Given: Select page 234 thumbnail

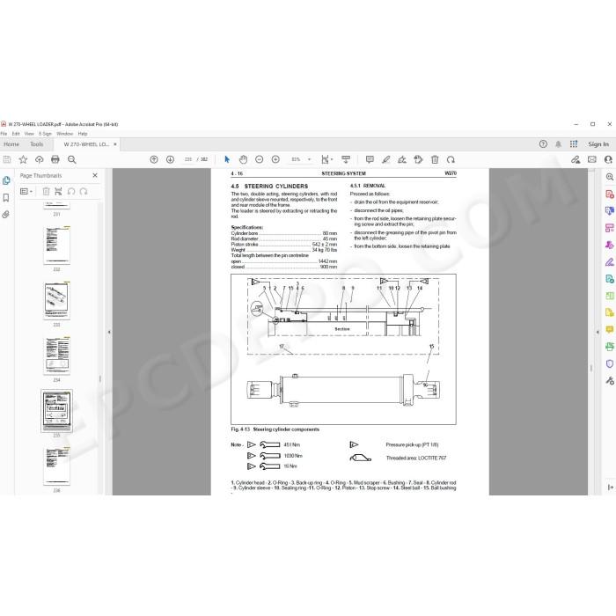Looking at the screenshot, I should coord(56,356).
